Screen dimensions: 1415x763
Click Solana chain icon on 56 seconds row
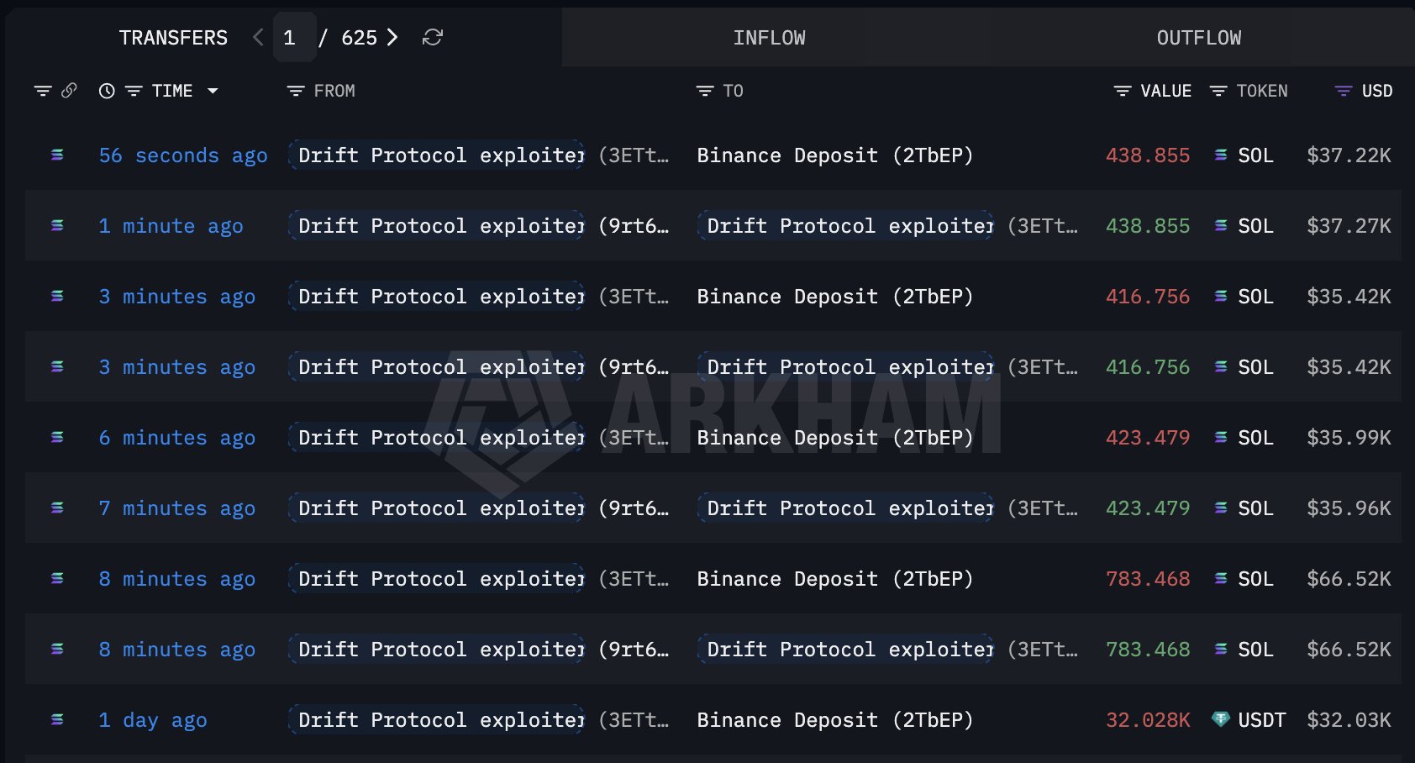[x=57, y=155]
